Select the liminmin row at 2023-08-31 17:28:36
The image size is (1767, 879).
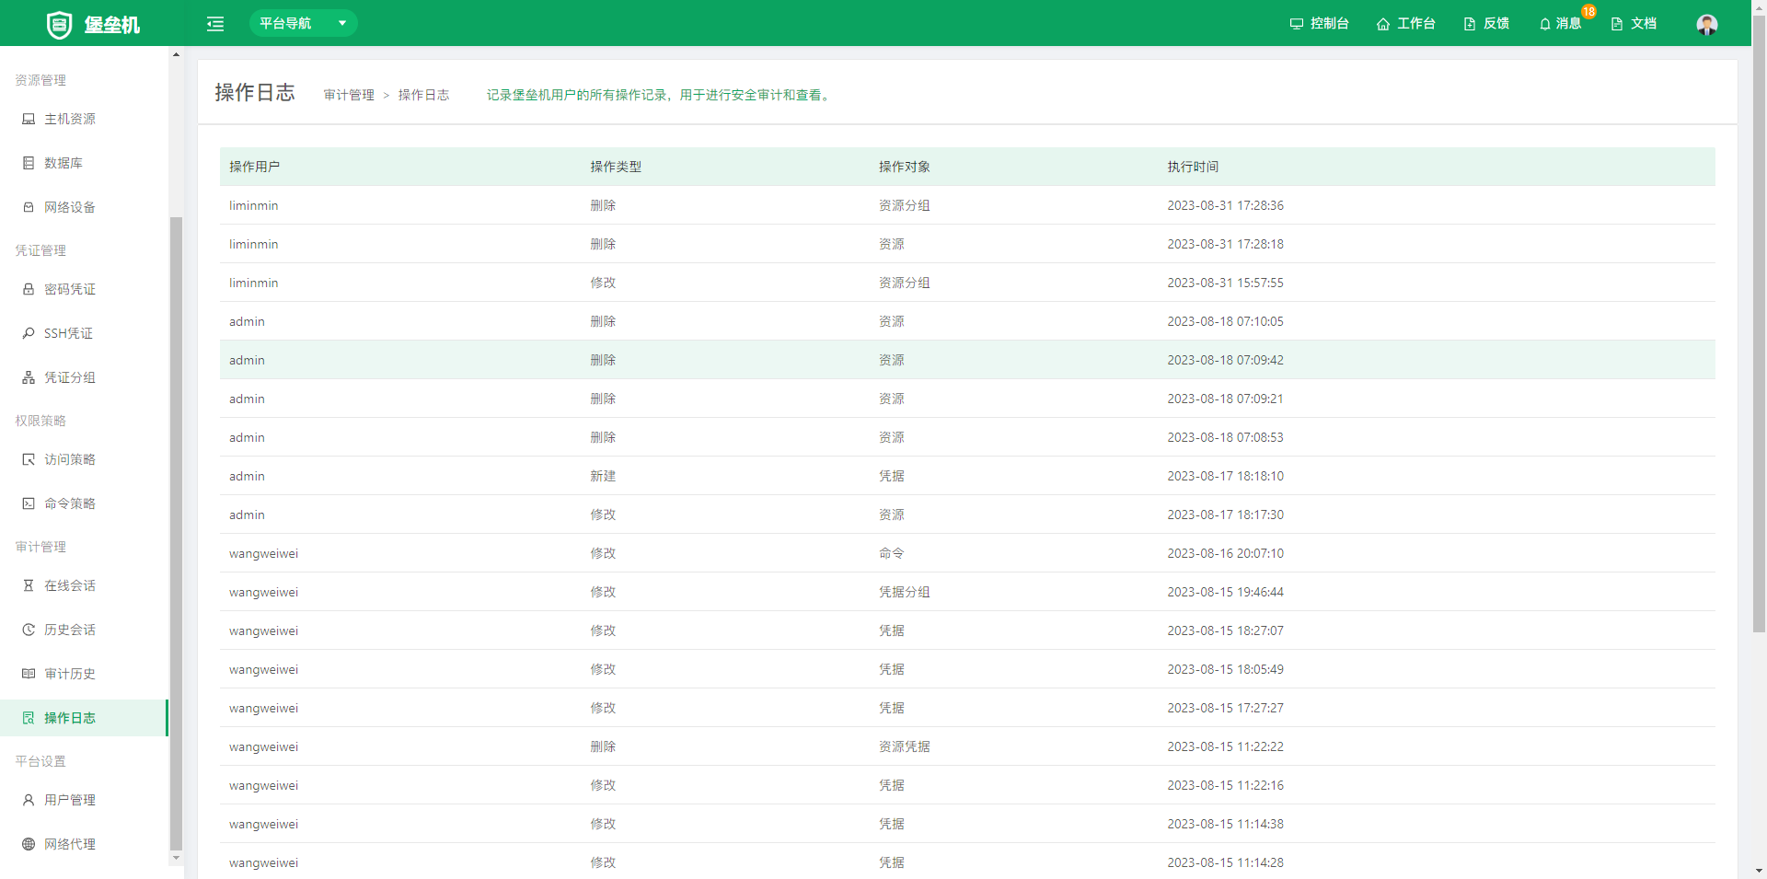tap(967, 205)
